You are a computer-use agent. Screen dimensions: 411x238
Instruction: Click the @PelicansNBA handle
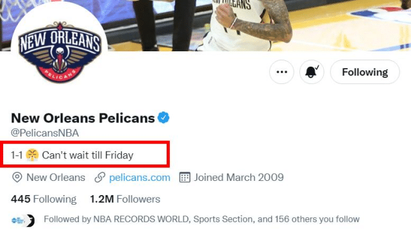(45, 133)
